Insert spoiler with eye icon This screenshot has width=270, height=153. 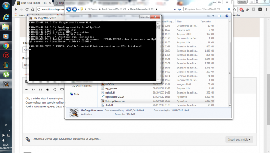tap(47, 89)
